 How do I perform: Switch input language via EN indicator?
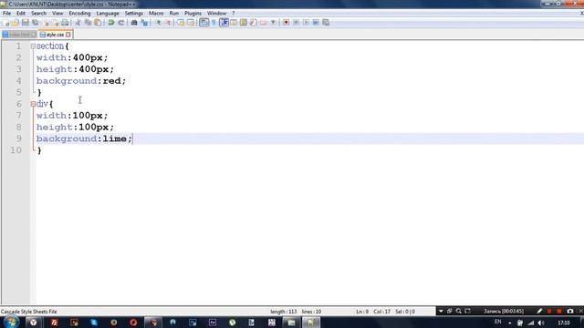(x=497, y=322)
